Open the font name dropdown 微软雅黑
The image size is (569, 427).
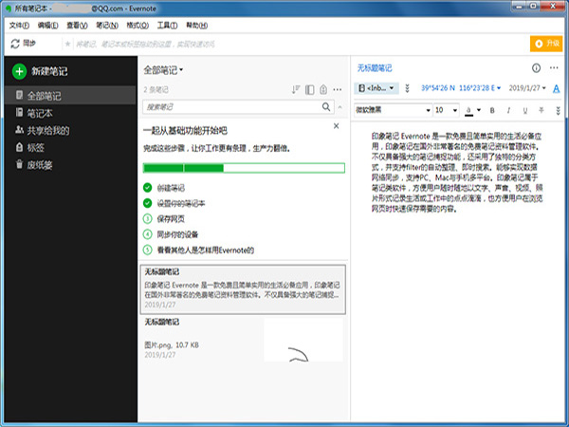click(x=393, y=110)
